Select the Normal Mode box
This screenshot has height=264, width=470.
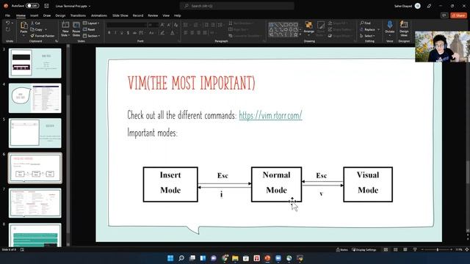coord(276,184)
